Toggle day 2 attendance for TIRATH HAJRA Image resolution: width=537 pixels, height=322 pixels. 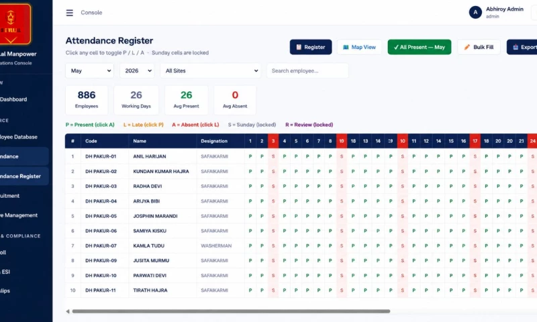click(x=262, y=290)
